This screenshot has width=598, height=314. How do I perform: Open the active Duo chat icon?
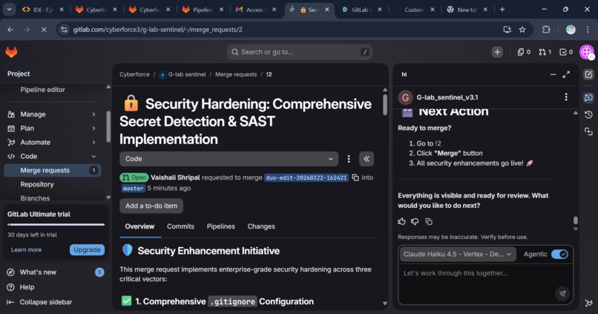coord(588,98)
